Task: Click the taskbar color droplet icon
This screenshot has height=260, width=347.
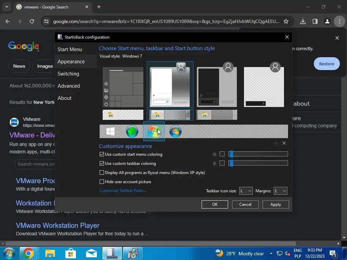Action: coord(215,163)
